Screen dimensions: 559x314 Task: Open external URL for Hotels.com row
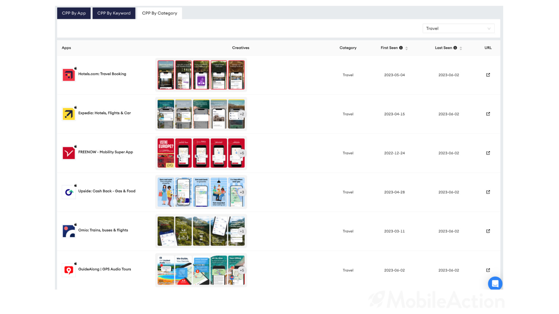pyautogui.click(x=488, y=75)
